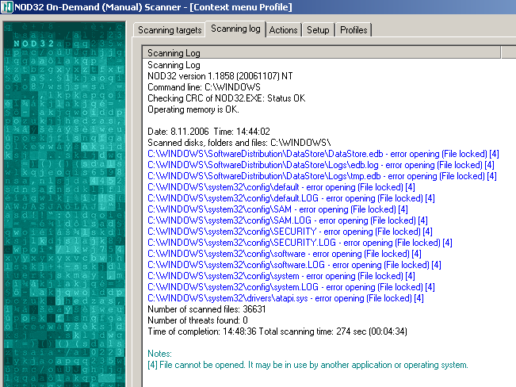Viewport: 516px width, 387px height.
Task: Select the config\SAM.LOG error line
Action: pyautogui.click(x=288, y=220)
